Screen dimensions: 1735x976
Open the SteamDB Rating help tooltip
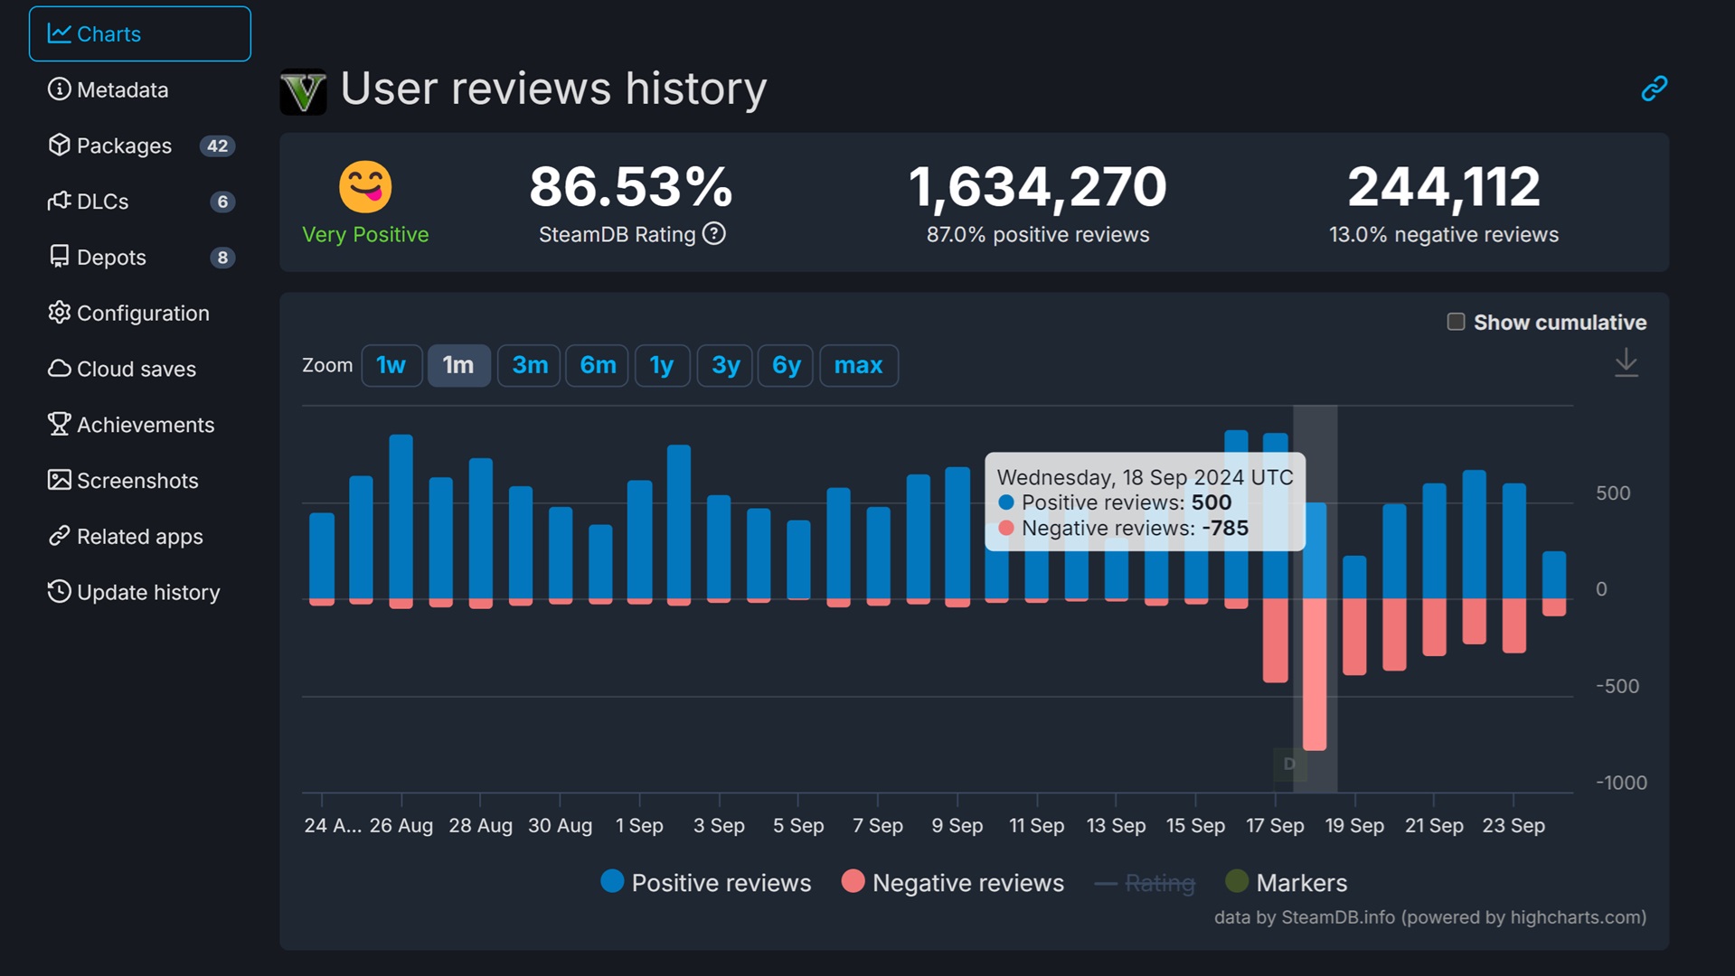pos(713,234)
